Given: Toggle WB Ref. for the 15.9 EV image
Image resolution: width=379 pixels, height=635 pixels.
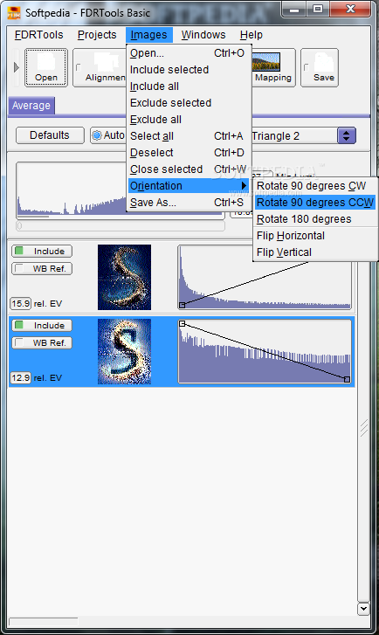Looking at the screenshot, I should 42,268.
